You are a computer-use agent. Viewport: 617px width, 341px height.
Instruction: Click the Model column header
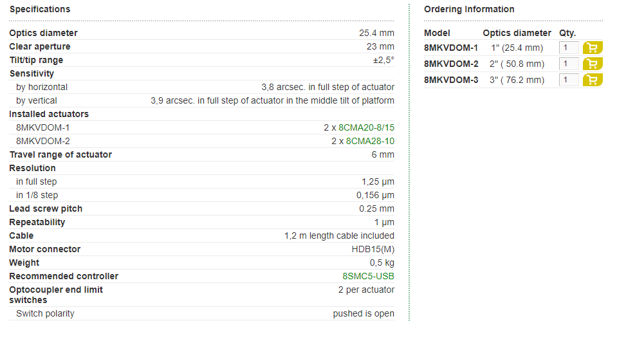(437, 33)
